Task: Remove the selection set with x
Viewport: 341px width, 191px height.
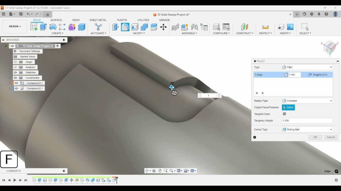Action: click(x=263, y=93)
